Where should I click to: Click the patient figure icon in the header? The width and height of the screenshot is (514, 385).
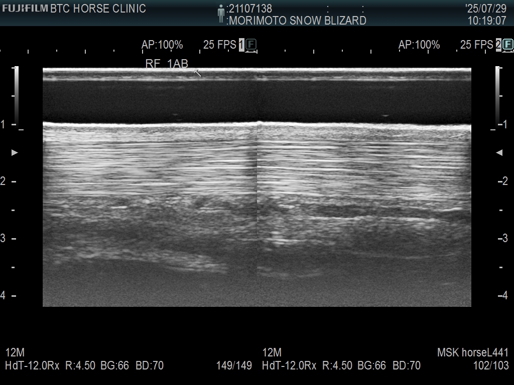click(221, 14)
